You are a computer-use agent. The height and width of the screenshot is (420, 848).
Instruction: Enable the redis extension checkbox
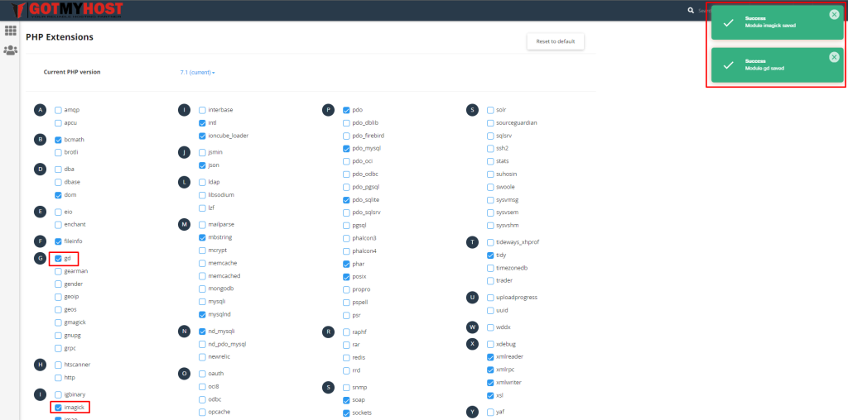[346, 357]
